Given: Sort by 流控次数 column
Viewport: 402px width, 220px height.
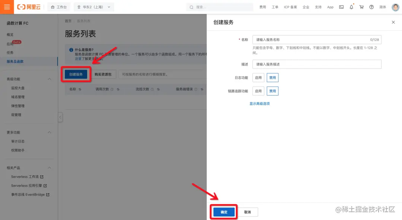Looking at the screenshot, I should (x=158, y=89).
